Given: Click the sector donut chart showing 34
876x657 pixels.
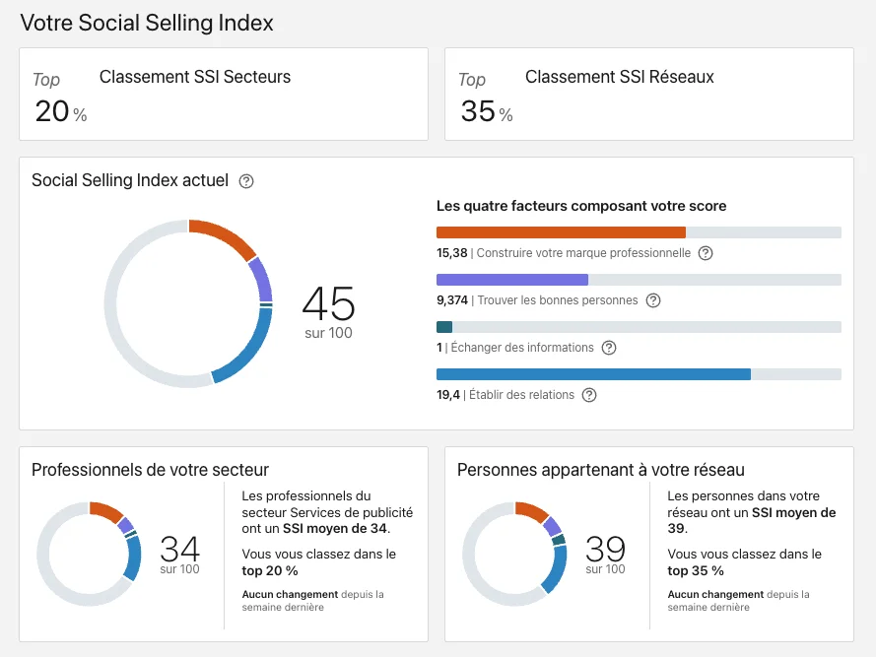Looking at the screenshot, I should pyautogui.click(x=89, y=554).
